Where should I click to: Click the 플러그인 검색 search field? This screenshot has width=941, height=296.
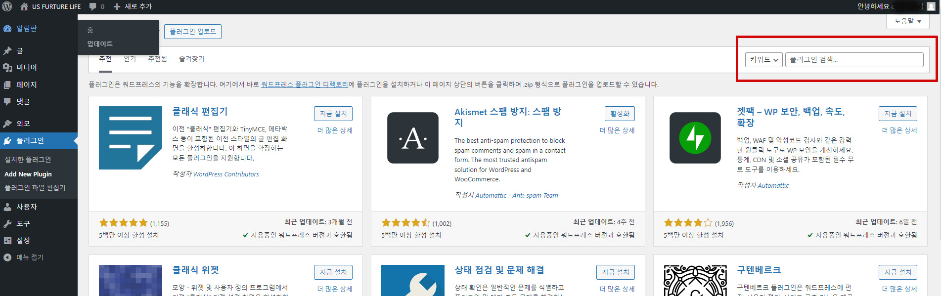tap(854, 60)
